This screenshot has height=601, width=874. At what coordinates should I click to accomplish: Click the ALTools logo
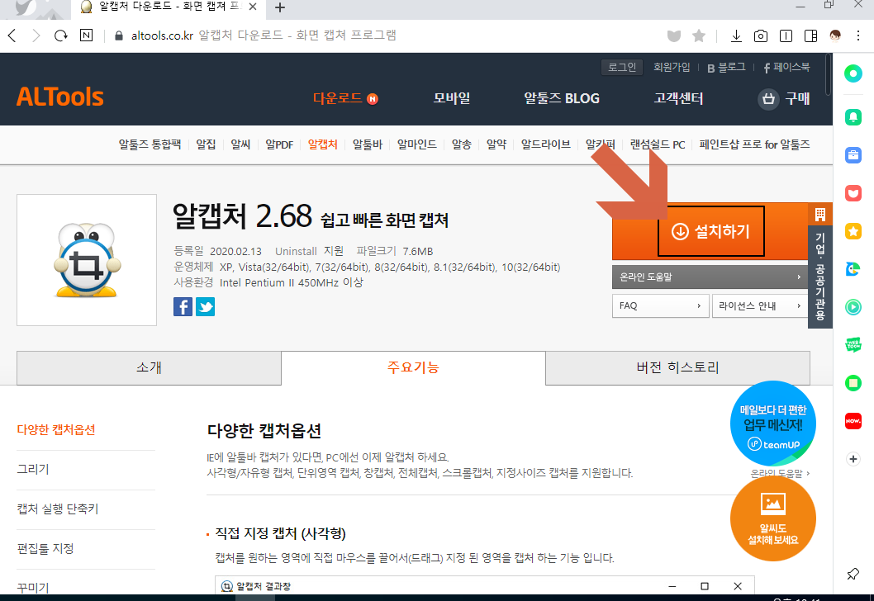click(60, 97)
